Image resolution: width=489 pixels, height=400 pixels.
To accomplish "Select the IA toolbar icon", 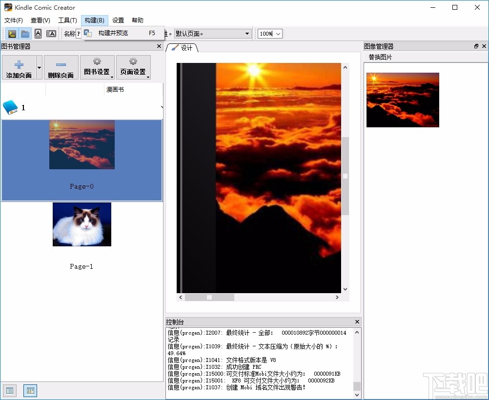I will pyautogui.click(x=51, y=33).
